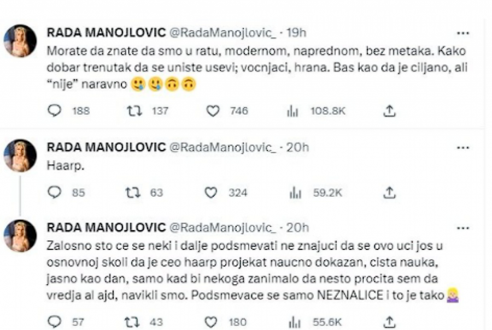
Task: Open the share menu on the bottom tweet
Action: tap(389, 322)
